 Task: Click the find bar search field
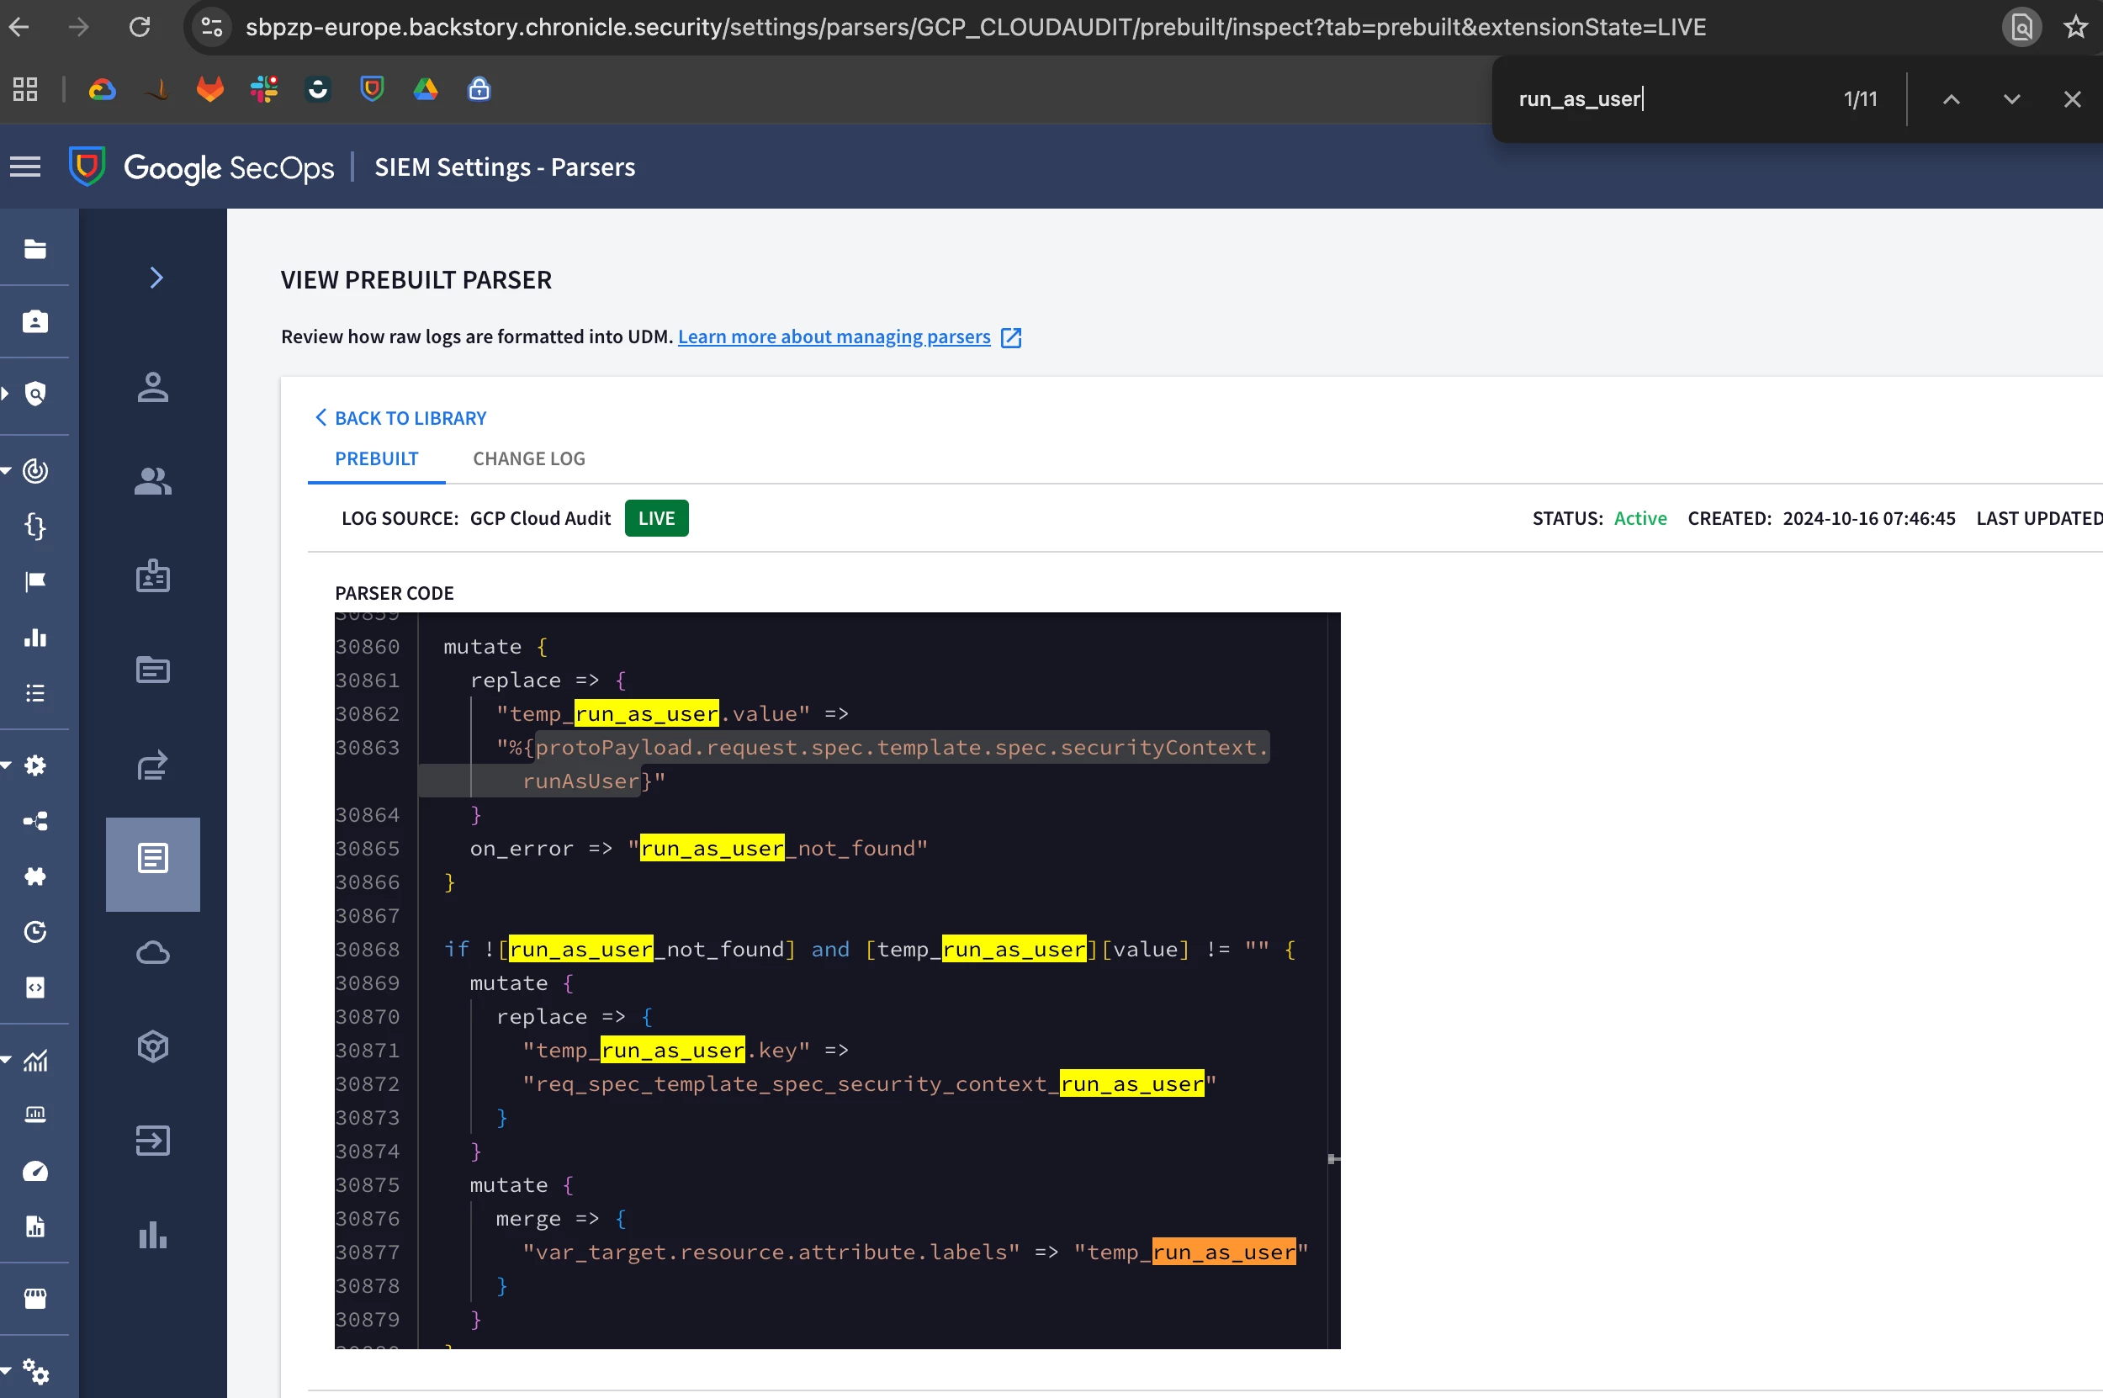coord(1667,99)
